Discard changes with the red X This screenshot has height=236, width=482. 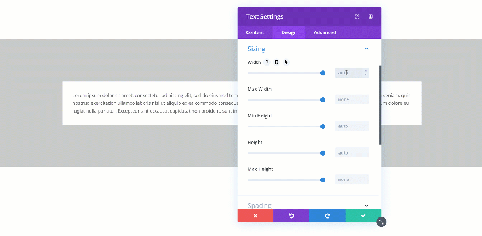pyautogui.click(x=255, y=216)
